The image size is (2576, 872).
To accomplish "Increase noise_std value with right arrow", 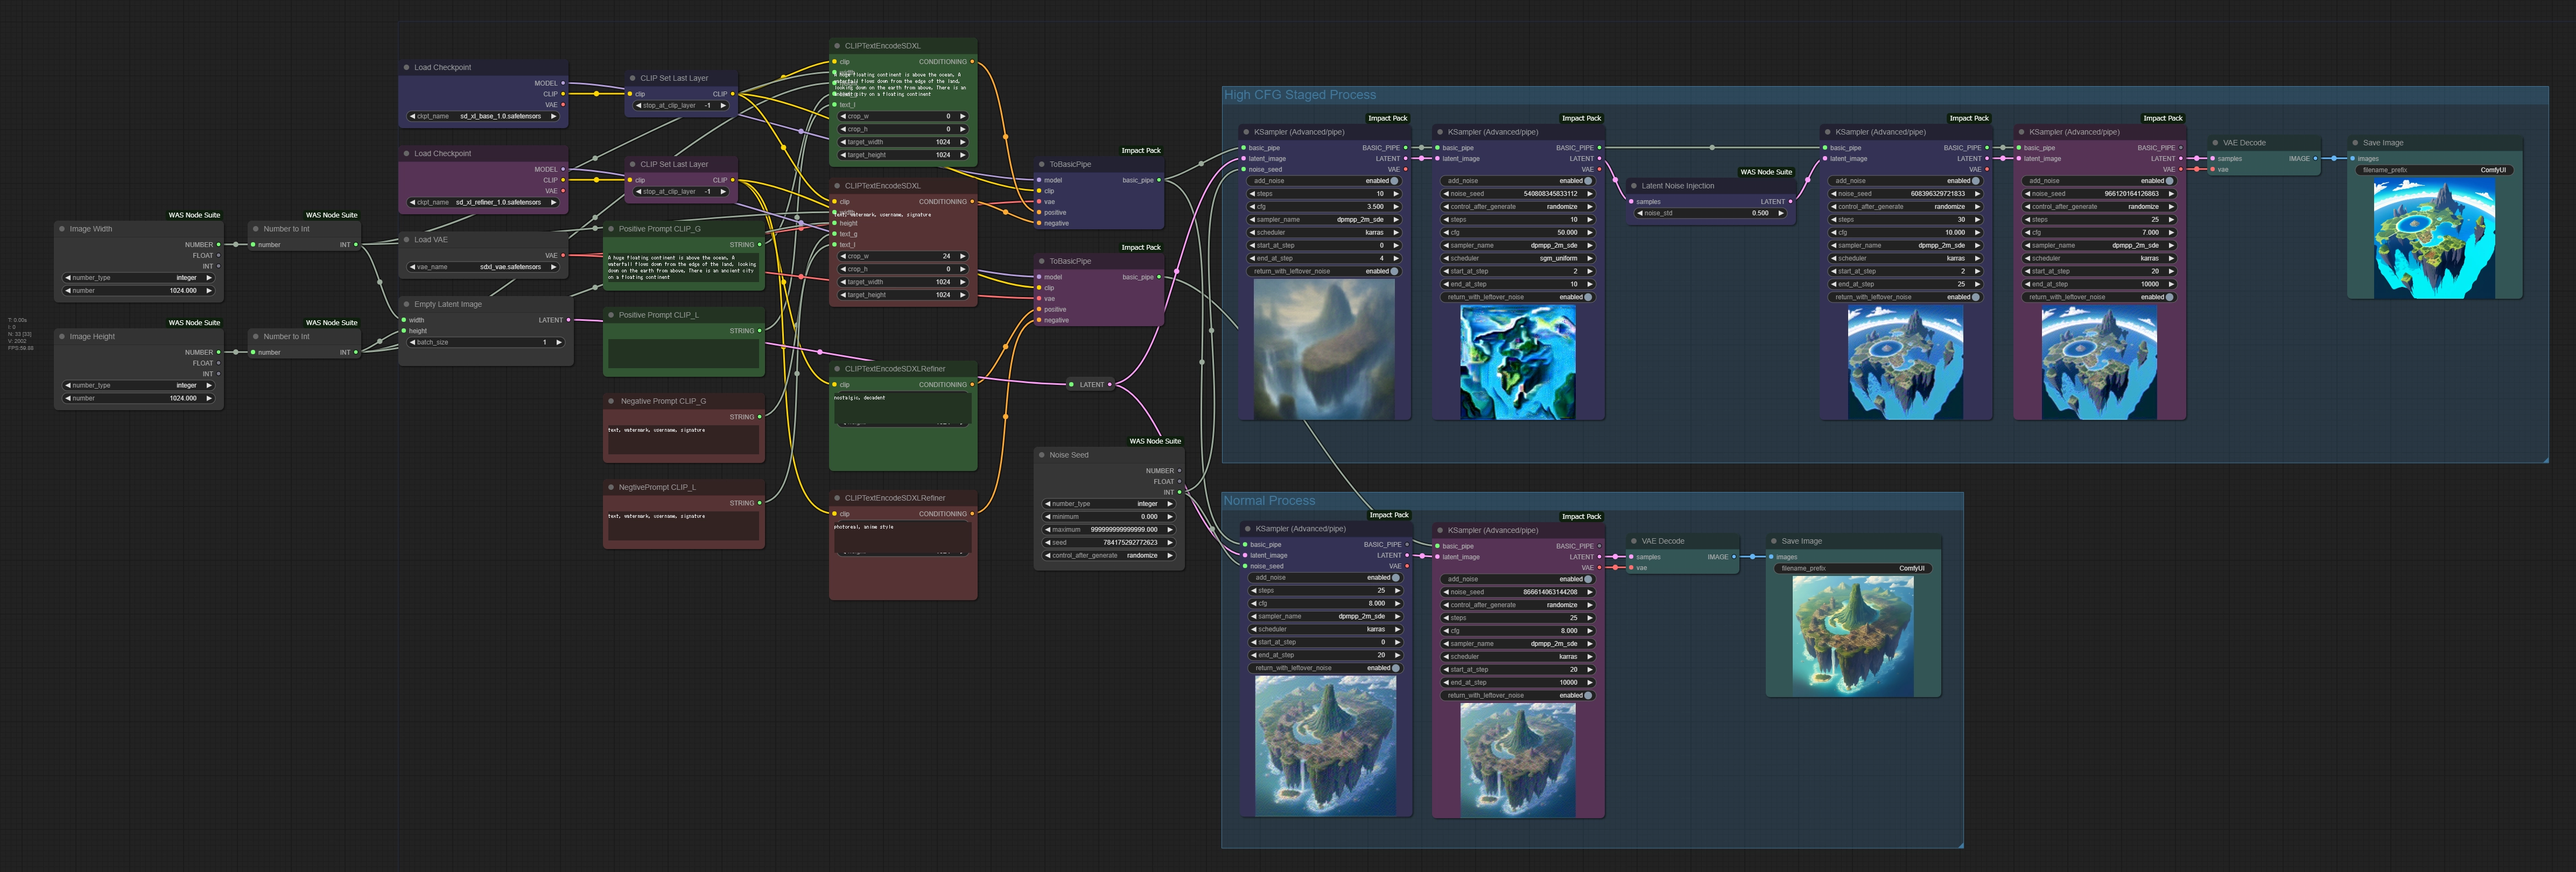I will point(1781,213).
